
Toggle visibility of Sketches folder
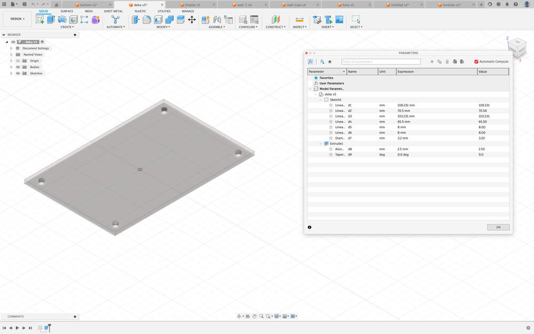point(18,73)
